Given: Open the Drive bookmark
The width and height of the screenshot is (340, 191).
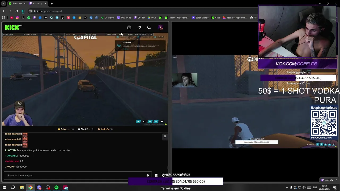Looking at the screenshot, I should click(x=152, y=18).
